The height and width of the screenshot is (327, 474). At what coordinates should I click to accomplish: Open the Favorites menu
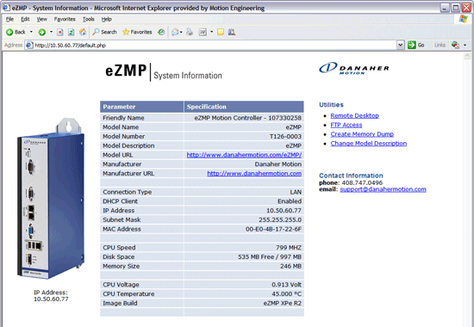tap(65, 19)
